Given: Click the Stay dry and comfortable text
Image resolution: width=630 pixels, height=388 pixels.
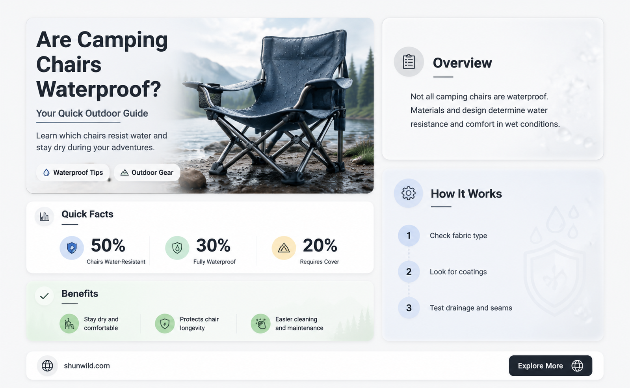Looking at the screenshot, I should click(101, 324).
